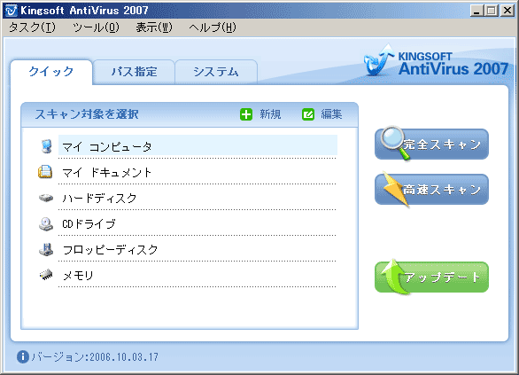The image size is (519, 375).
Task: Start the 高速スキャン quick scan
Action: click(x=431, y=189)
